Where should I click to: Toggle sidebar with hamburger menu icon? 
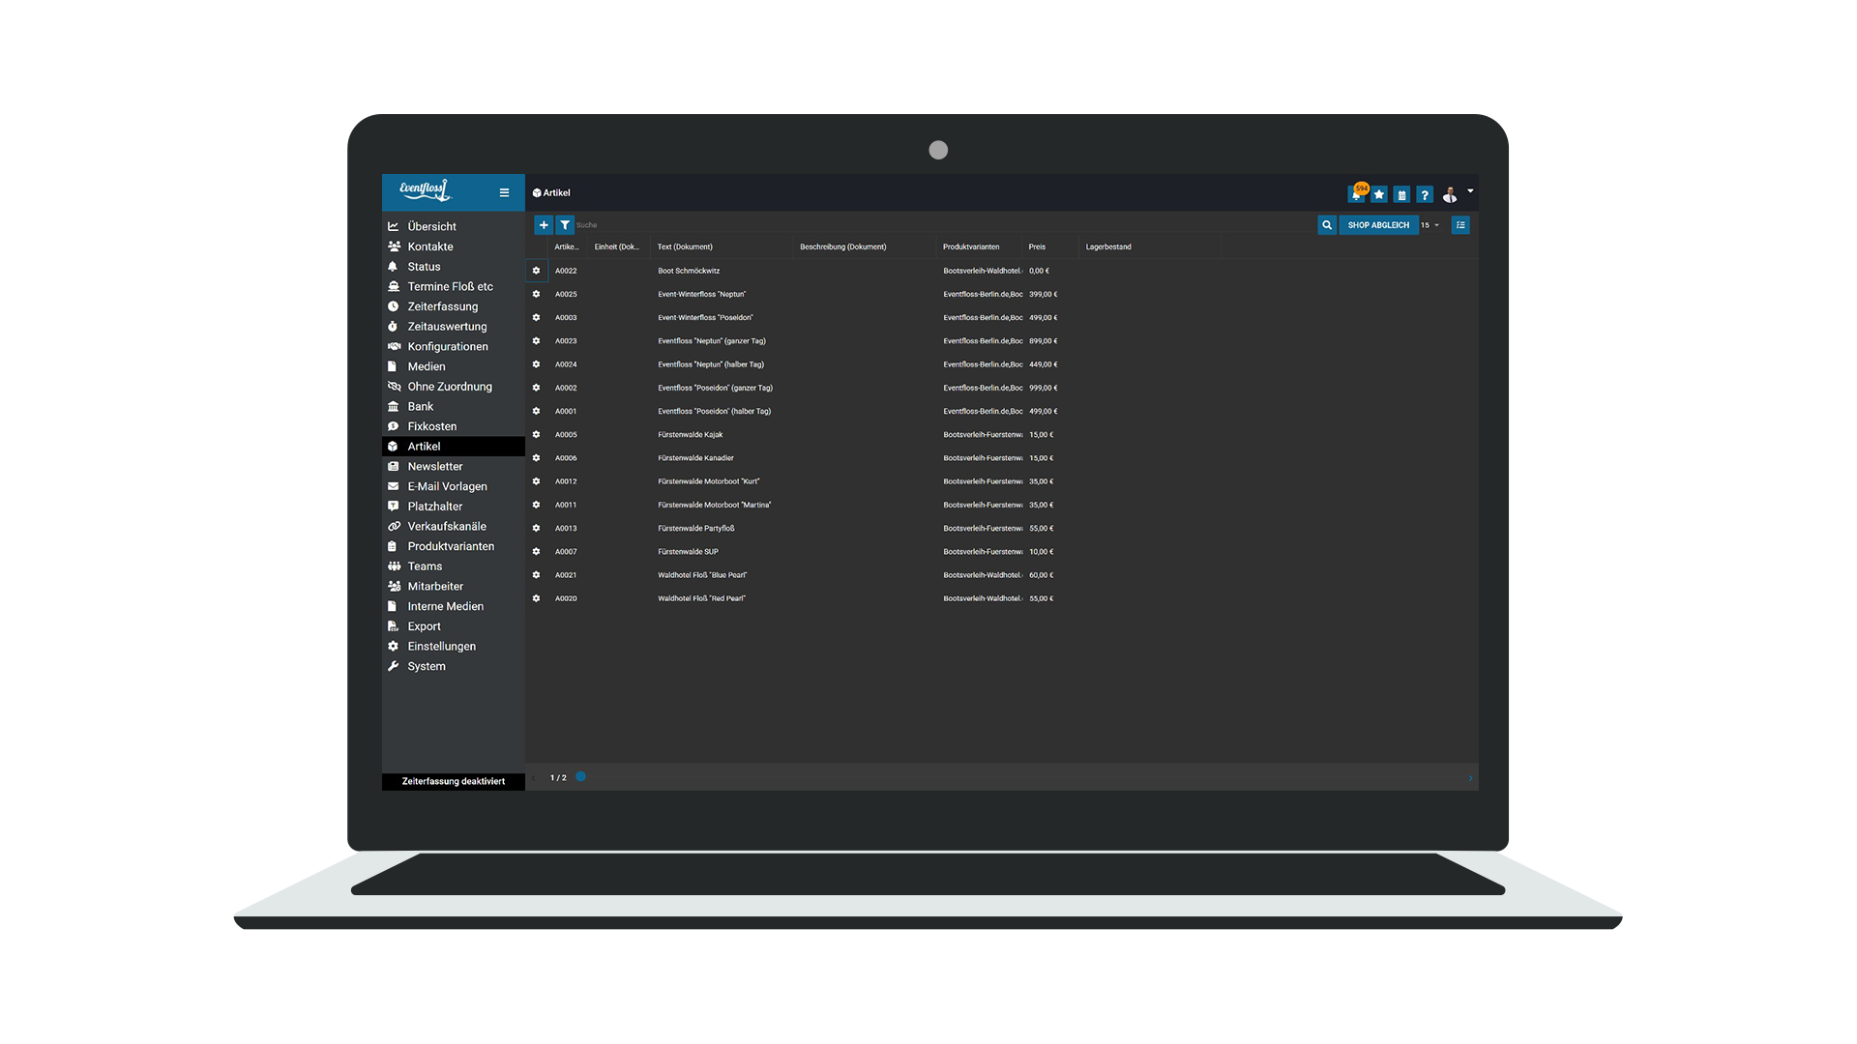point(504,192)
